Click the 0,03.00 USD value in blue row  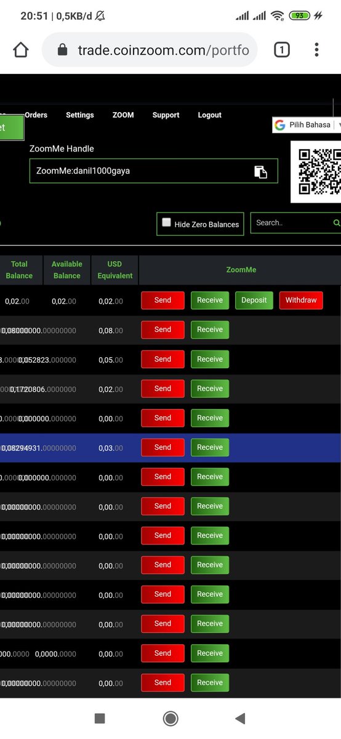111,448
